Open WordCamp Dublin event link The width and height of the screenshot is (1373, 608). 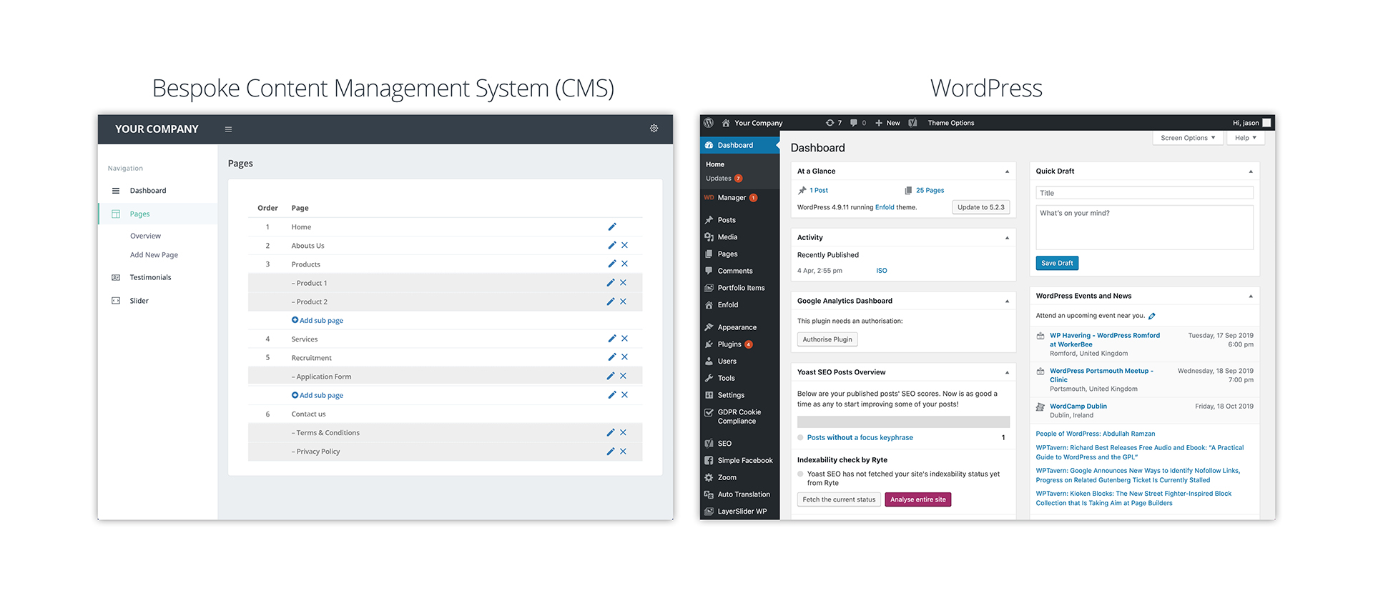pyautogui.click(x=1078, y=407)
